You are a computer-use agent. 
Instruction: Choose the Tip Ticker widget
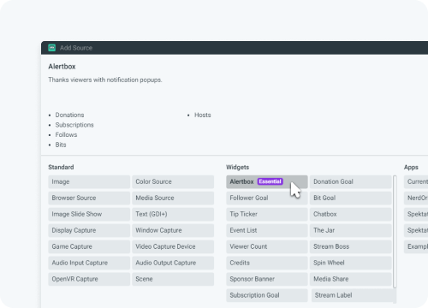(x=267, y=214)
